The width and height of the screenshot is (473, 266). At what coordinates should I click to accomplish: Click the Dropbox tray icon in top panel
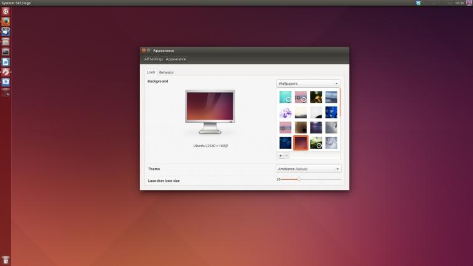click(418, 2)
